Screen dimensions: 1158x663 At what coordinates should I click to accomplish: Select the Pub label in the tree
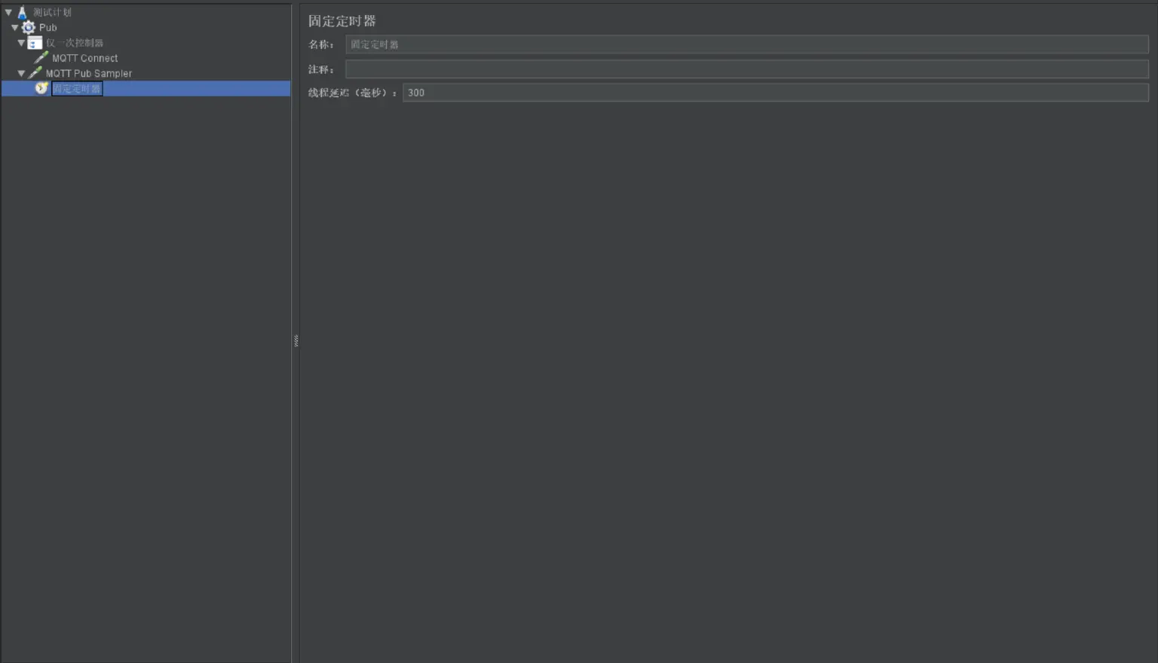[x=47, y=27]
